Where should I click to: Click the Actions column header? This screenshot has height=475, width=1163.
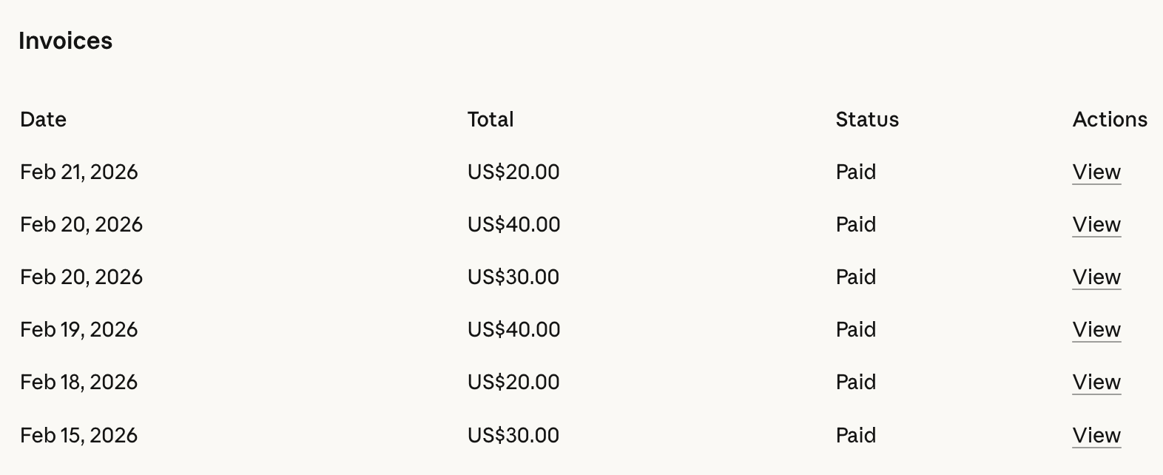1110,119
